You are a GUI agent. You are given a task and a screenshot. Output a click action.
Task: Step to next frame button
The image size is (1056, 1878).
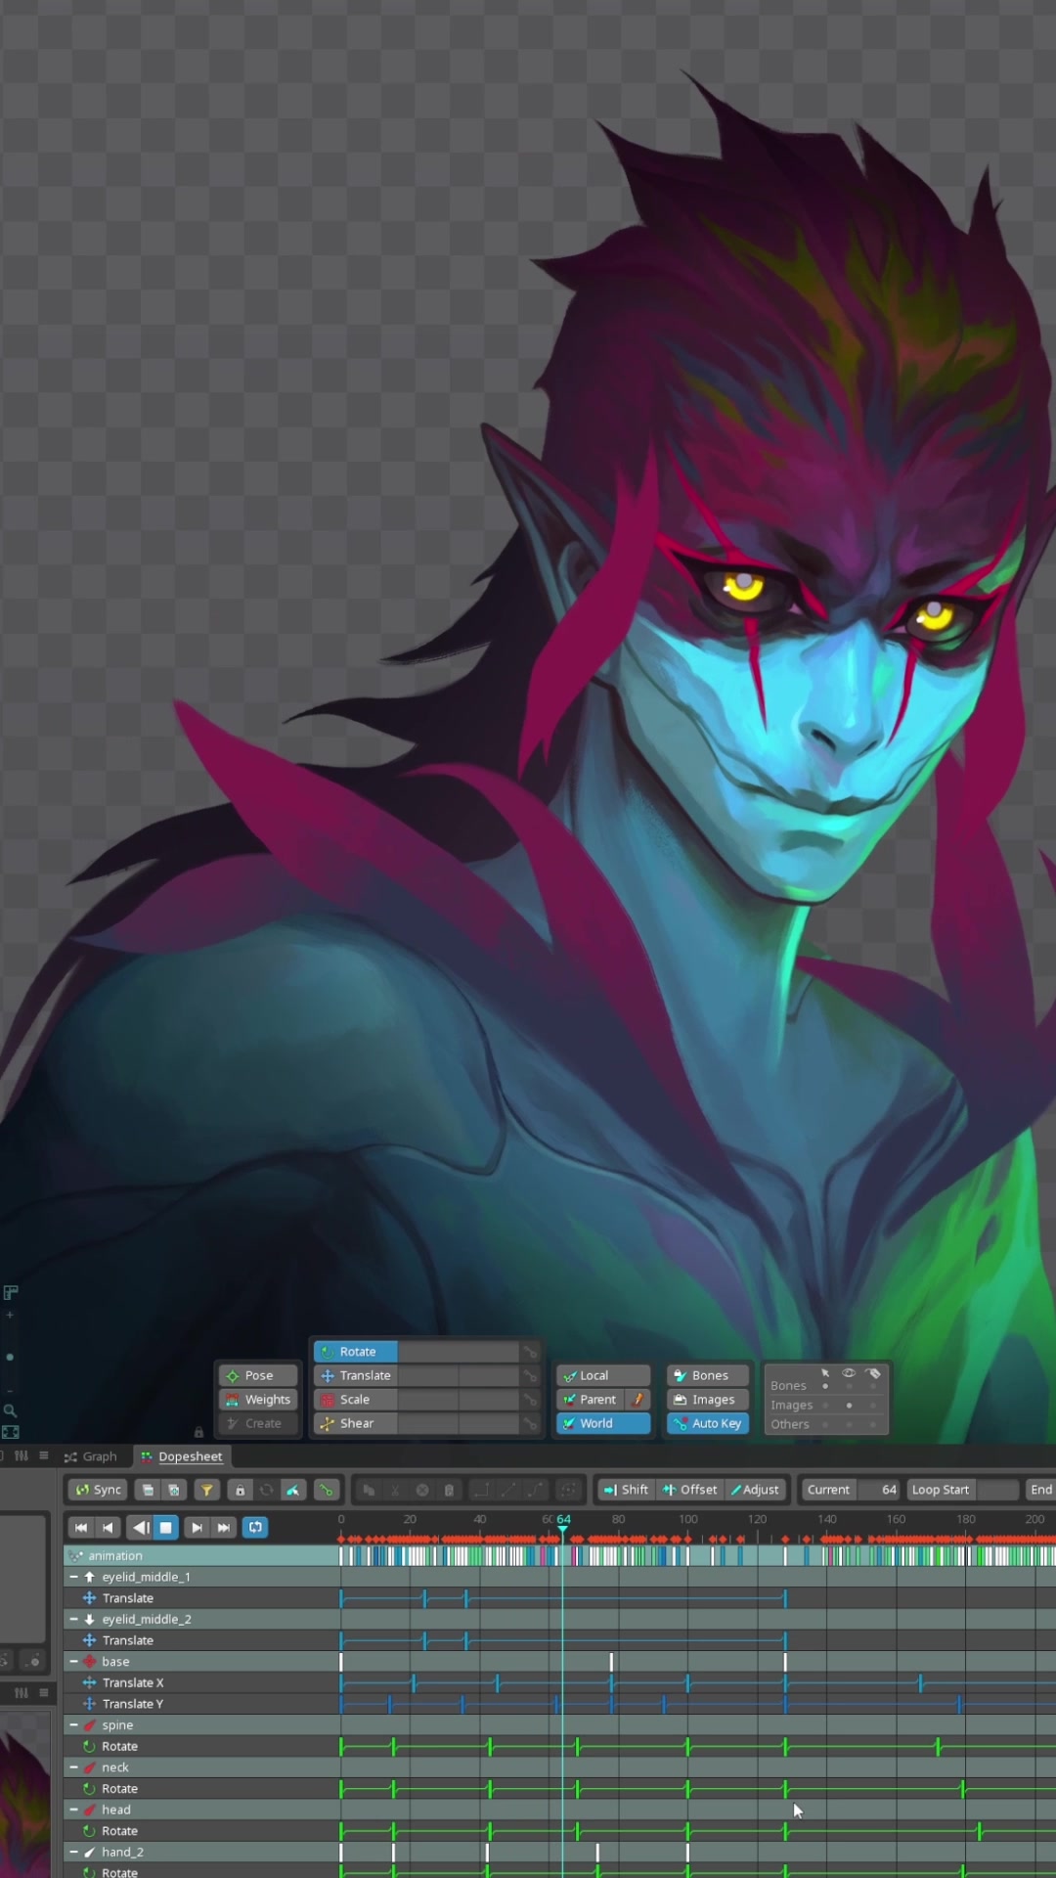(197, 1527)
